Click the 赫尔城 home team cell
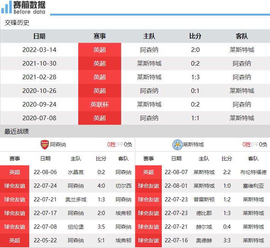Image resolution: width=270 pixels, height=248 pixels. pos(204,227)
